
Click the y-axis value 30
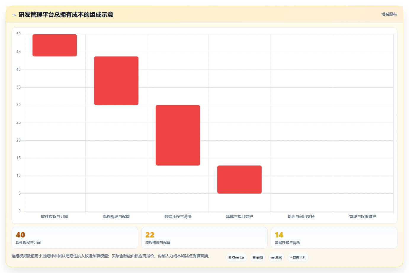(x=18, y=105)
